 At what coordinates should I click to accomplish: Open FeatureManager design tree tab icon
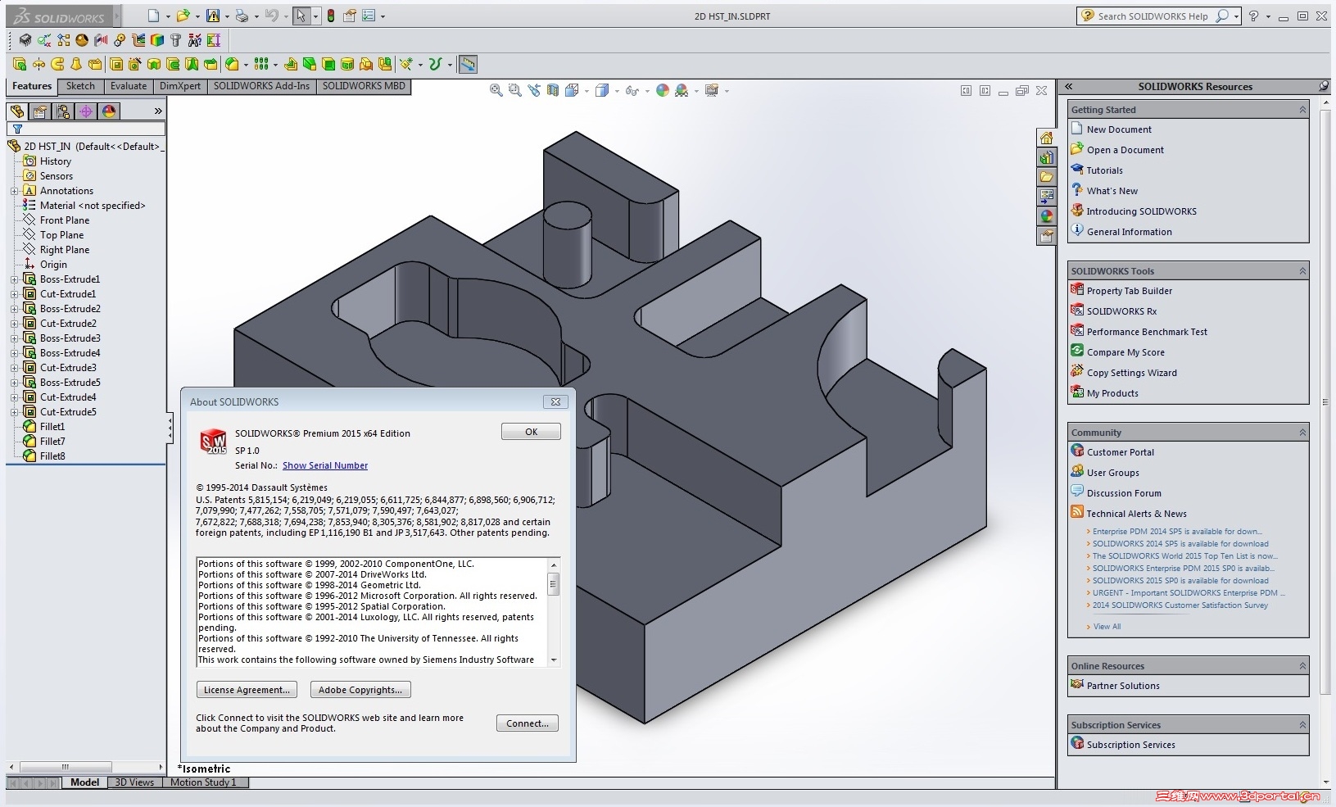pos(17,111)
